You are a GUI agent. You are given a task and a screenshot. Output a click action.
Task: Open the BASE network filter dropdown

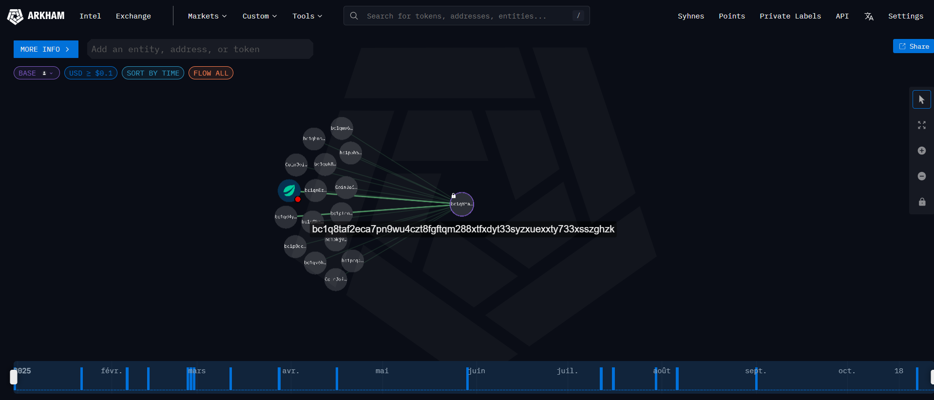point(37,73)
